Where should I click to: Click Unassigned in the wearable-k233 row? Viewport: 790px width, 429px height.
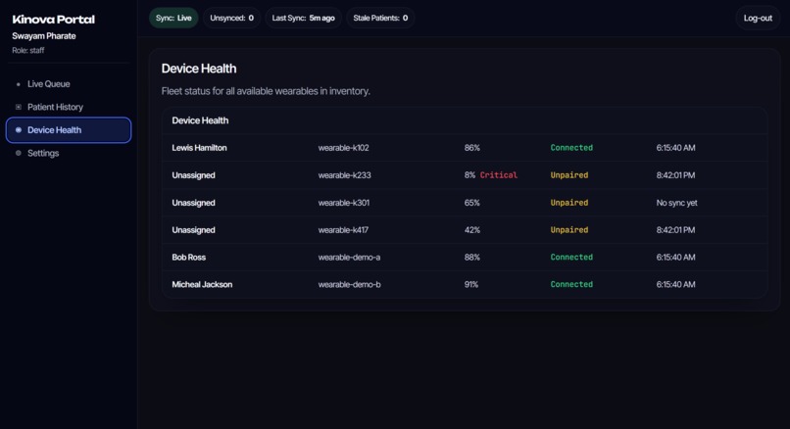(193, 175)
